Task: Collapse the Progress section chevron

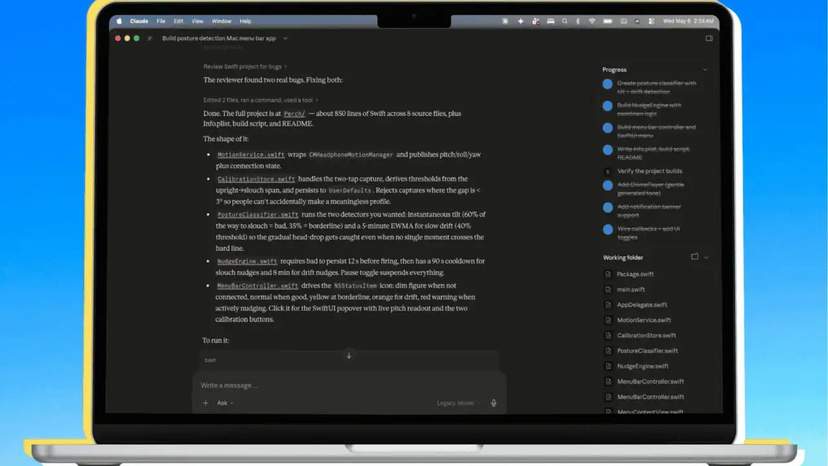Action: tap(705, 69)
